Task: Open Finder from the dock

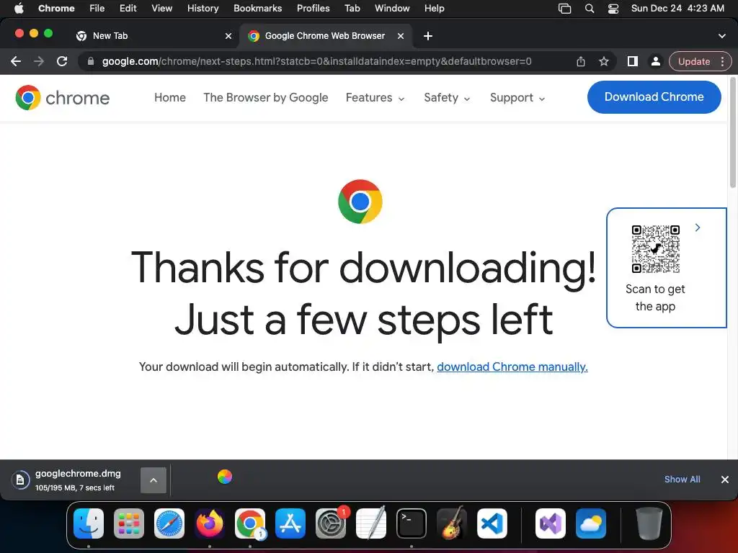Action: pos(89,523)
